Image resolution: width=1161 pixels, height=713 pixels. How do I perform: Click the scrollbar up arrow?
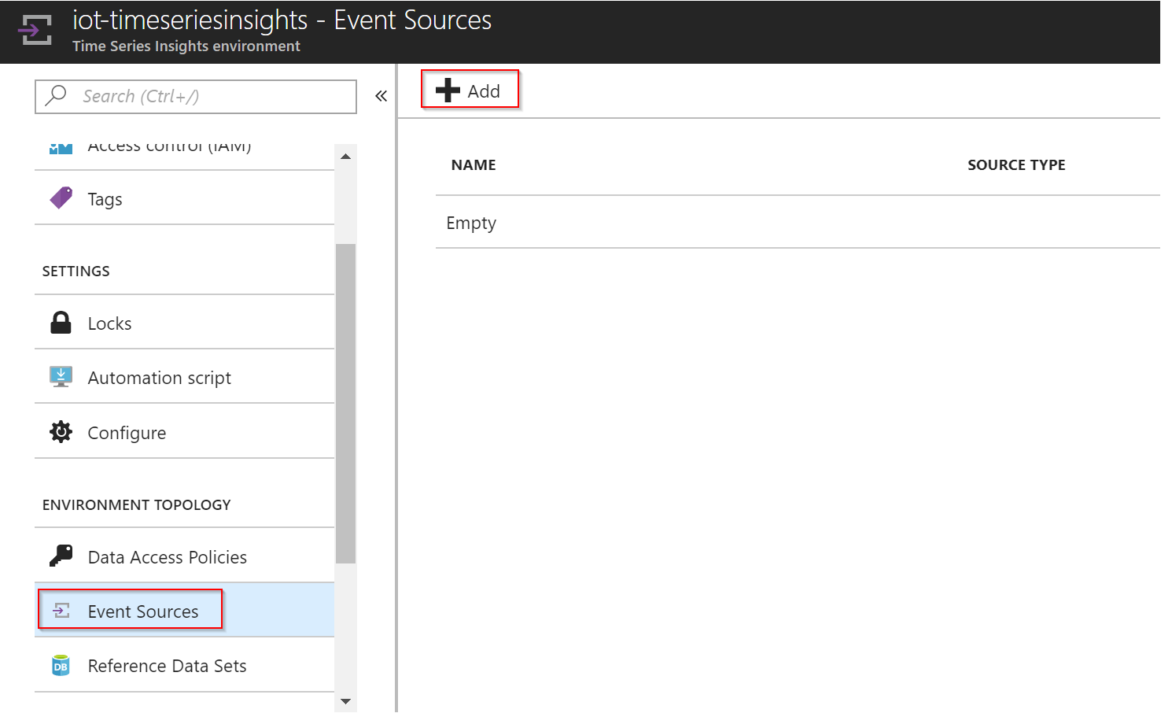(x=345, y=156)
